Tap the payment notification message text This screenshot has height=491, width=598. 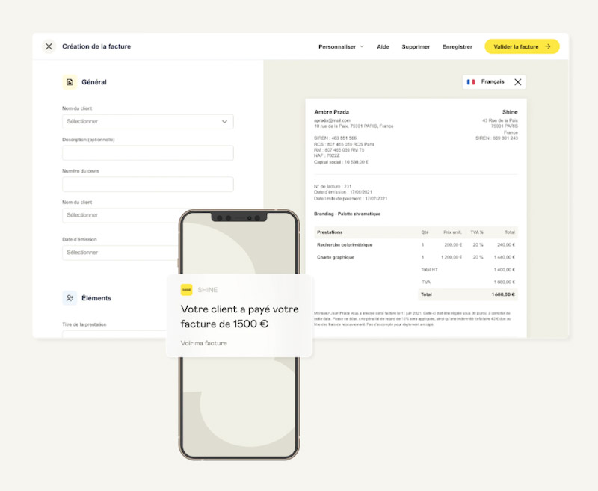[239, 316]
